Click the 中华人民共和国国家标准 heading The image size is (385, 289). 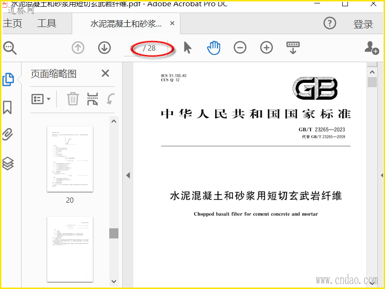256,114
